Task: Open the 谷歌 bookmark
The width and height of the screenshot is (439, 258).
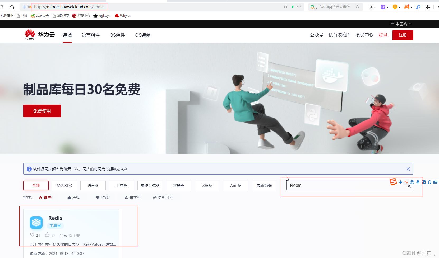Action: [22, 16]
